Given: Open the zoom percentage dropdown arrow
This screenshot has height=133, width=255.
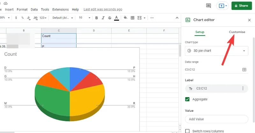Looking at the screenshot, I should click(x=9, y=18).
